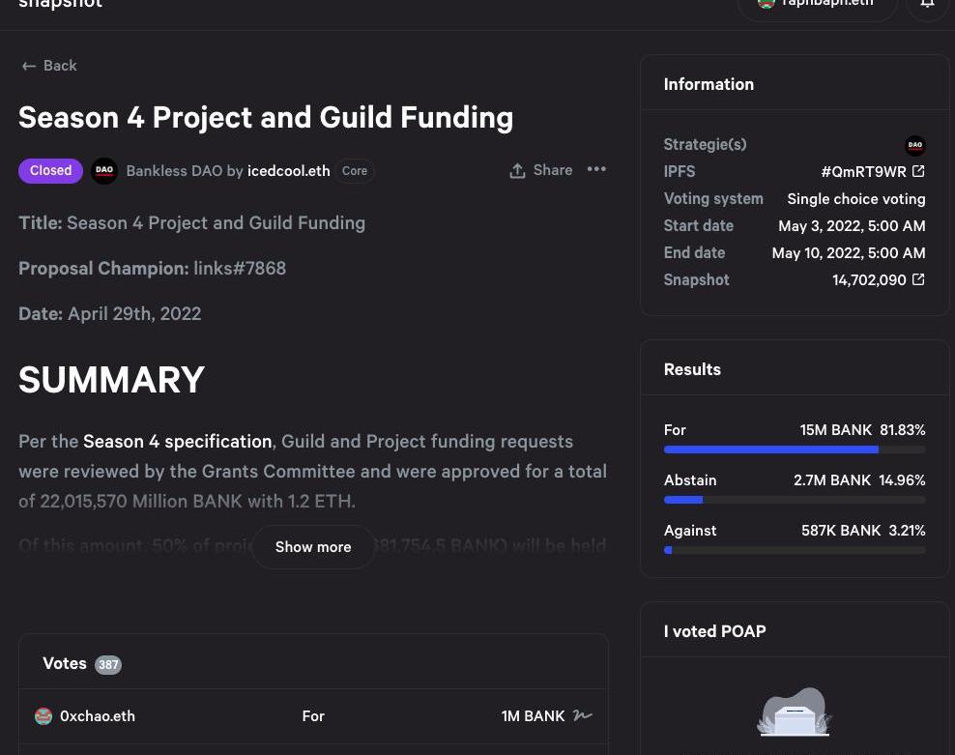955x755 pixels.
Task: Click the snapshot logo in header
Action: pyautogui.click(x=60, y=5)
